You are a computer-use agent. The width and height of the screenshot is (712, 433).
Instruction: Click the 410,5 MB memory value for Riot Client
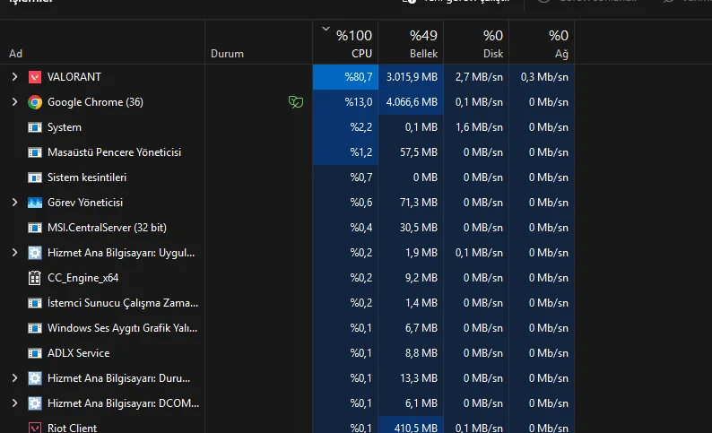point(416,428)
